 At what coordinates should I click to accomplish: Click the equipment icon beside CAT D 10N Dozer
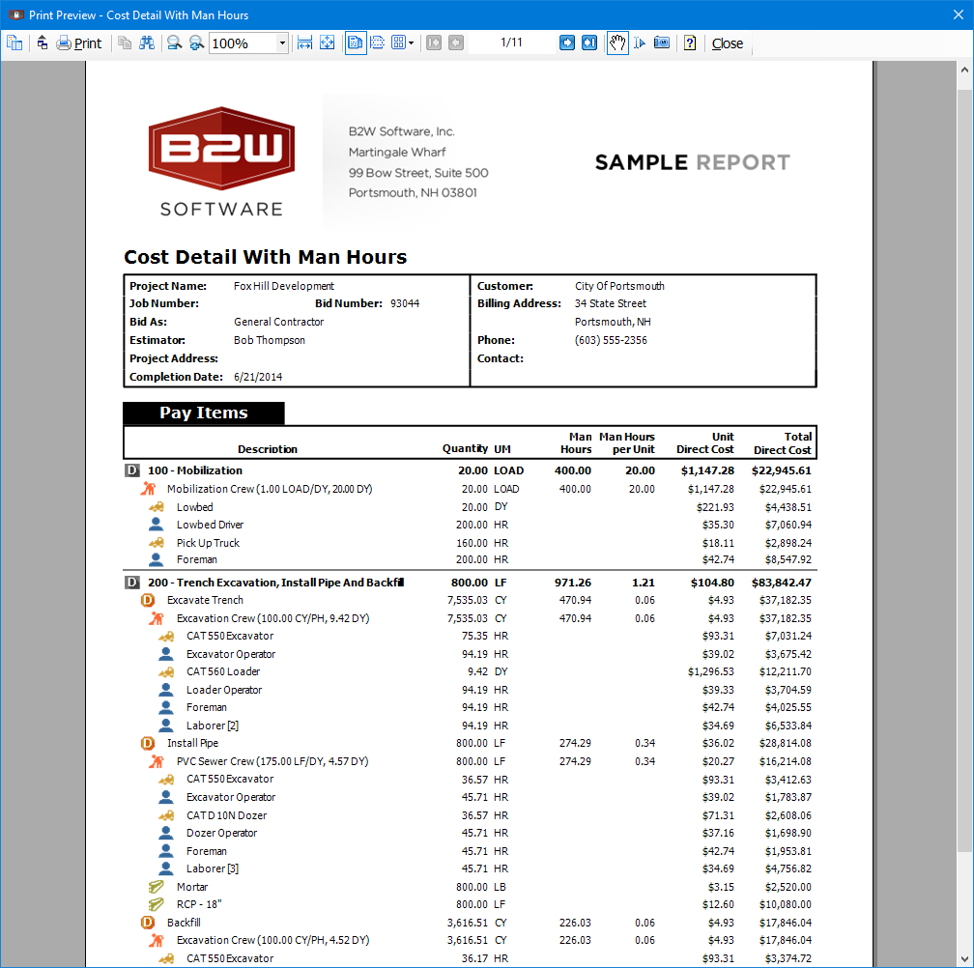(166, 815)
